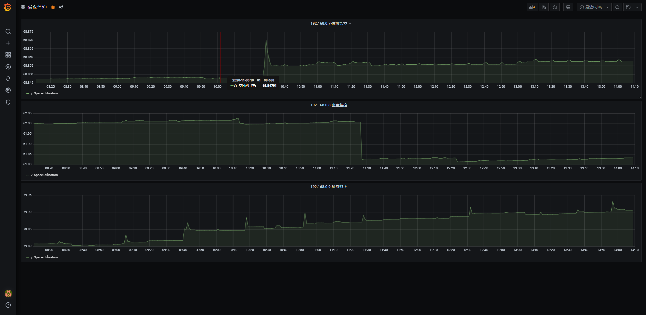Expand the refresh interval dropdown arrow

coord(637,7)
